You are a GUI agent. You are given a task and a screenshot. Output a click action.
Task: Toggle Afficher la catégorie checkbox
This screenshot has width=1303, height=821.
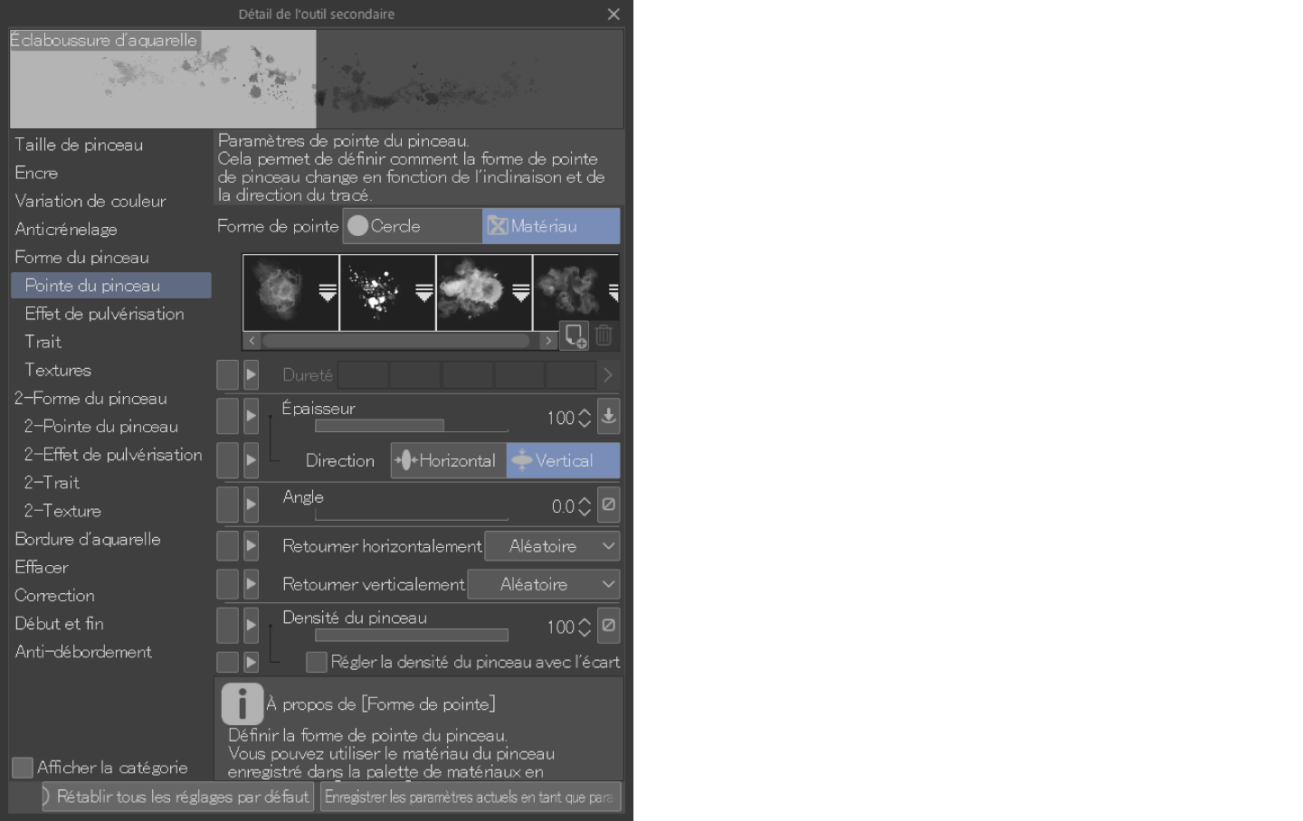click(23, 768)
